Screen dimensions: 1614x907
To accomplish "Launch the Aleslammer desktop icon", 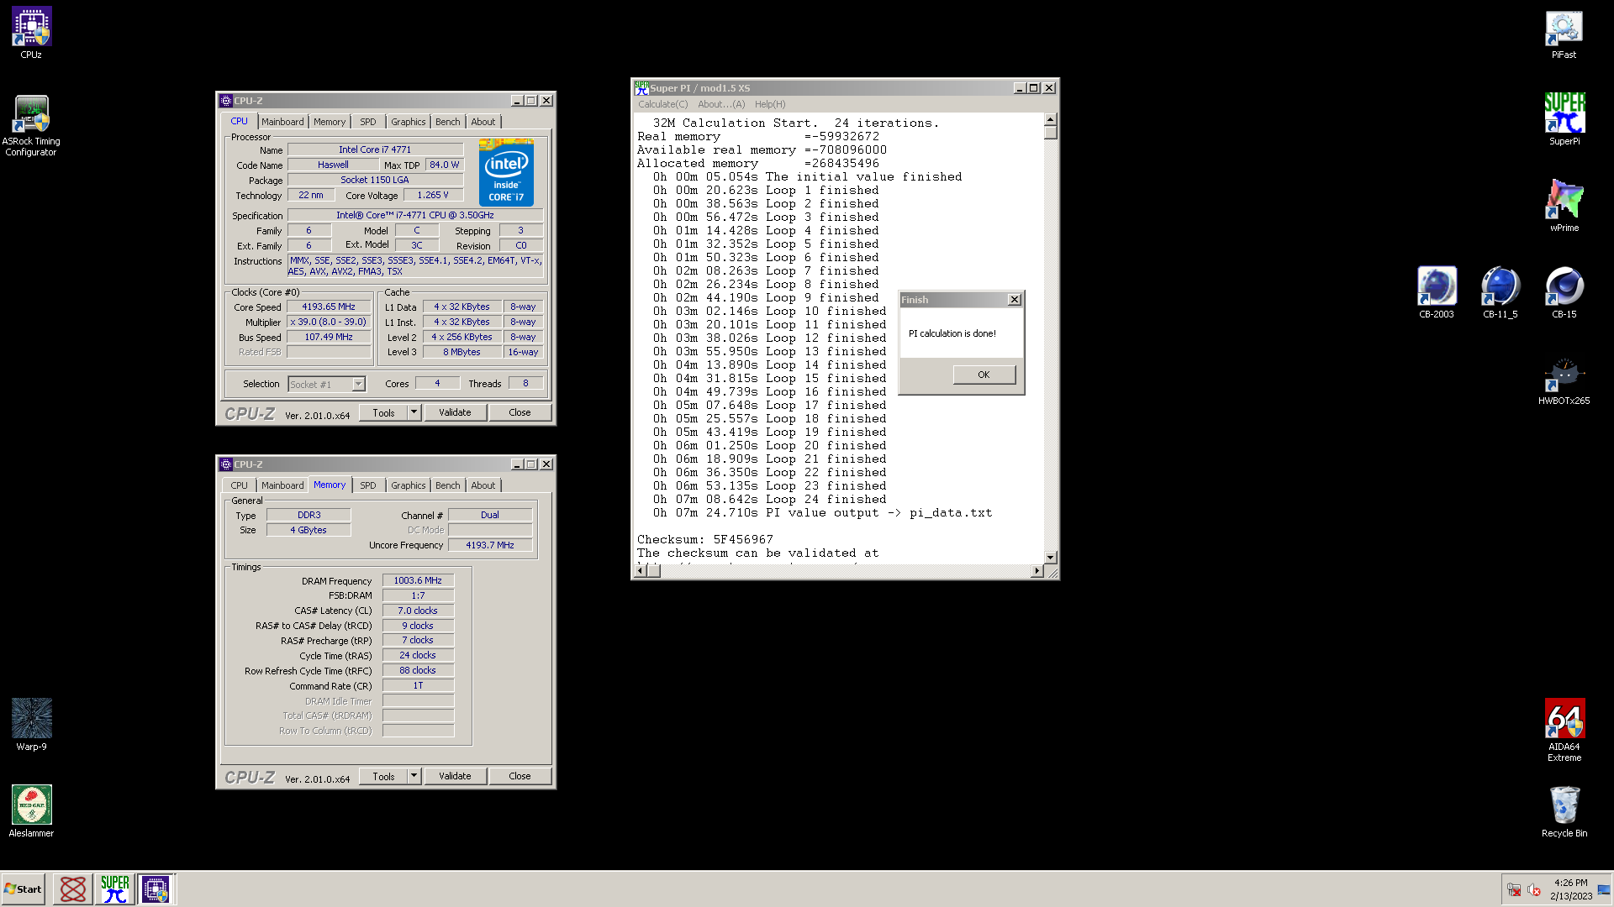I will (31, 811).
